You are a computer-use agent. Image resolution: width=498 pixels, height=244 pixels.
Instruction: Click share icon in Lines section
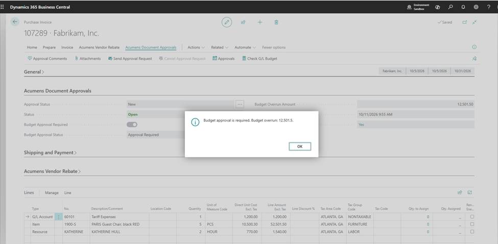(x=460, y=192)
